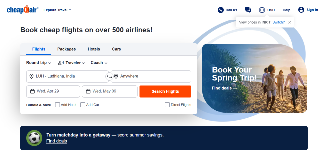Enable the Add Car checkbox
328x150 pixels.
point(83,105)
